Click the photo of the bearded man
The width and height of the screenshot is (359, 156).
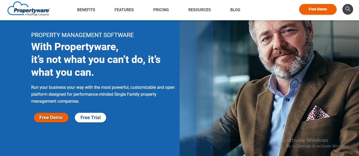[269, 88]
